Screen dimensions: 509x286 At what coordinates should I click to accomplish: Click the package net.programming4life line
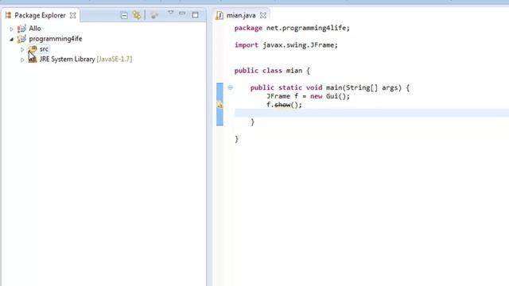point(292,29)
